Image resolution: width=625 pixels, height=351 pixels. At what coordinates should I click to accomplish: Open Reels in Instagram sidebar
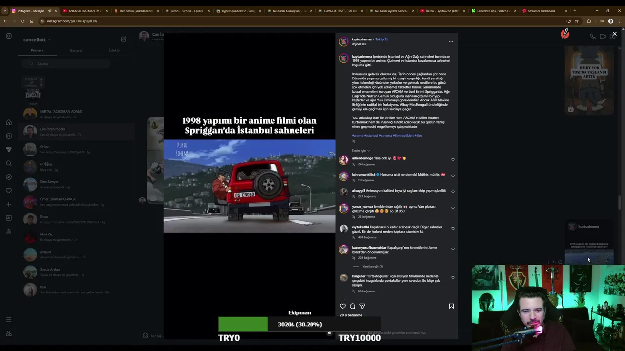pyautogui.click(x=9, y=136)
